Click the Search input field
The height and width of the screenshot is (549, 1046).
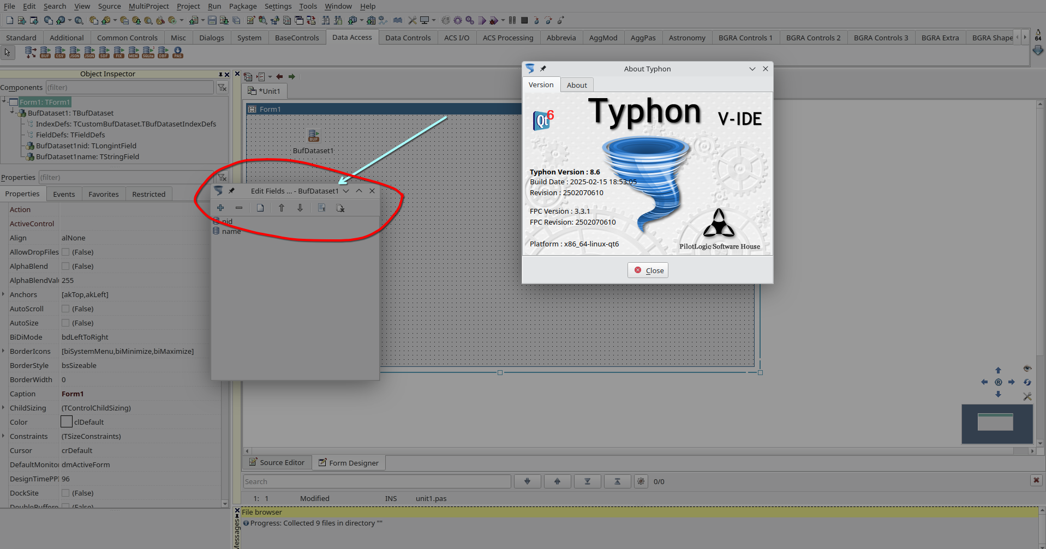point(377,481)
